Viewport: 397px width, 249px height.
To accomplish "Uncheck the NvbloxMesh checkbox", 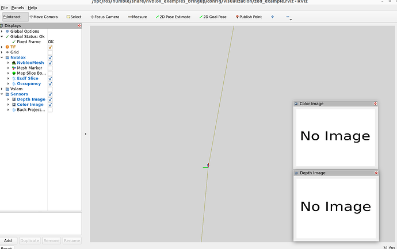I will click(x=50, y=63).
